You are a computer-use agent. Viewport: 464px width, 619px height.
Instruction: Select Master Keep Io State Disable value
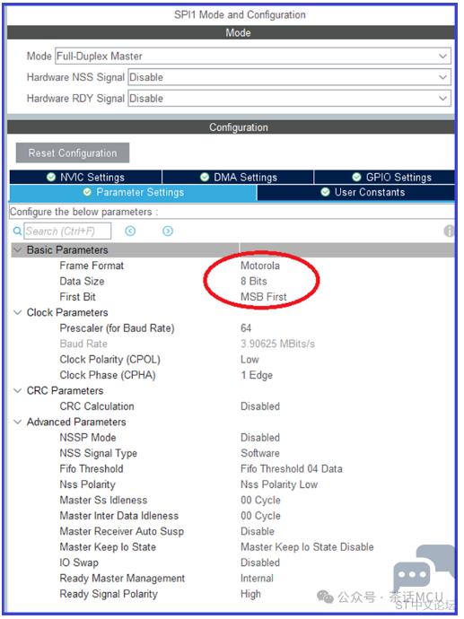click(x=307, y=547)
